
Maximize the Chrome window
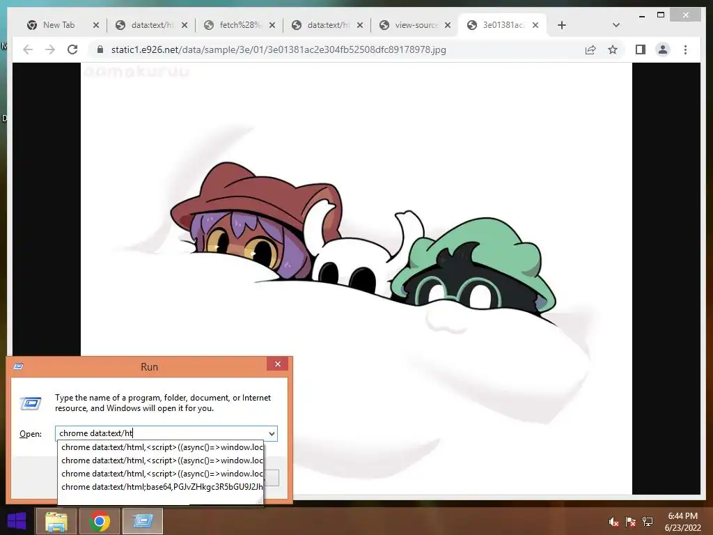click(x=661, y=15)
